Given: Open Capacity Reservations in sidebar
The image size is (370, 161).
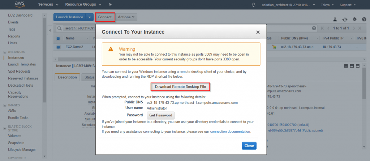Looking at the screenshot, I should click(x=18, y=95).
